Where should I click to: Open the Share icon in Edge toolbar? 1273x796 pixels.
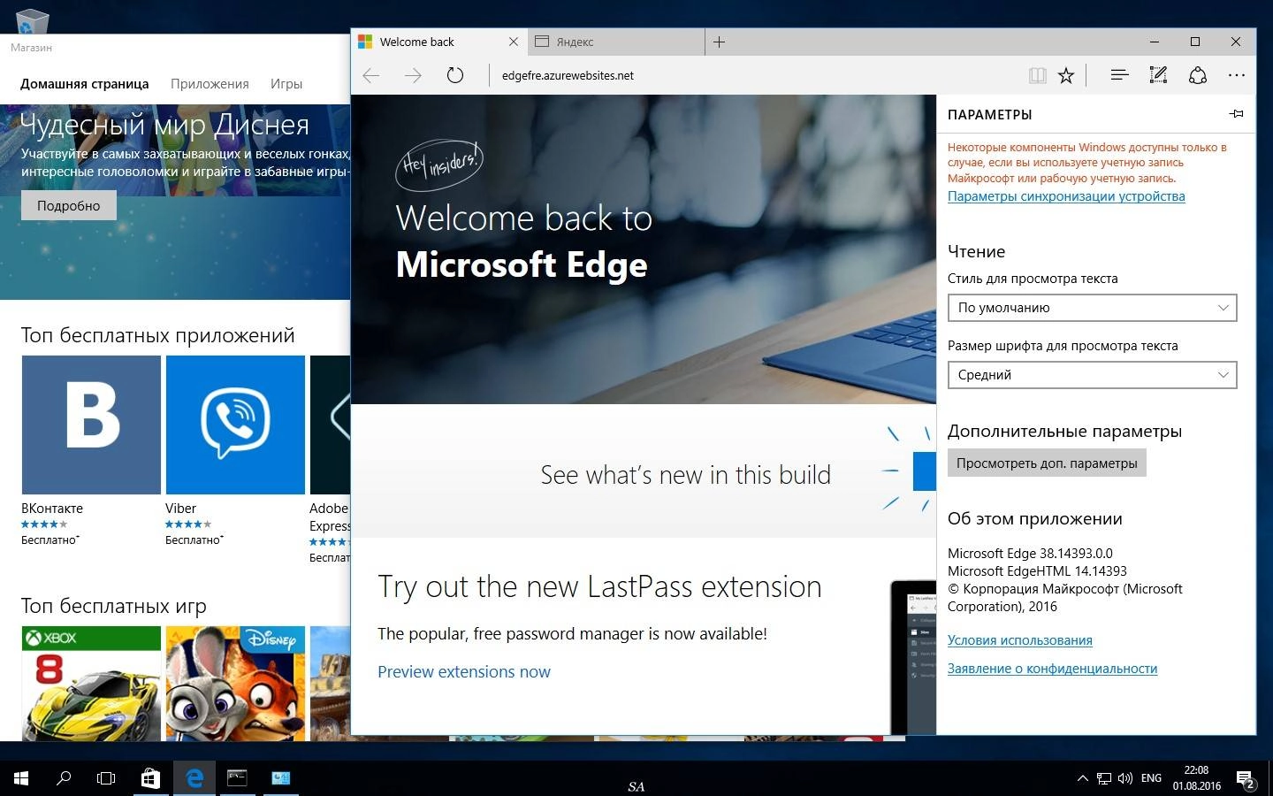(x=1198, y=75)
